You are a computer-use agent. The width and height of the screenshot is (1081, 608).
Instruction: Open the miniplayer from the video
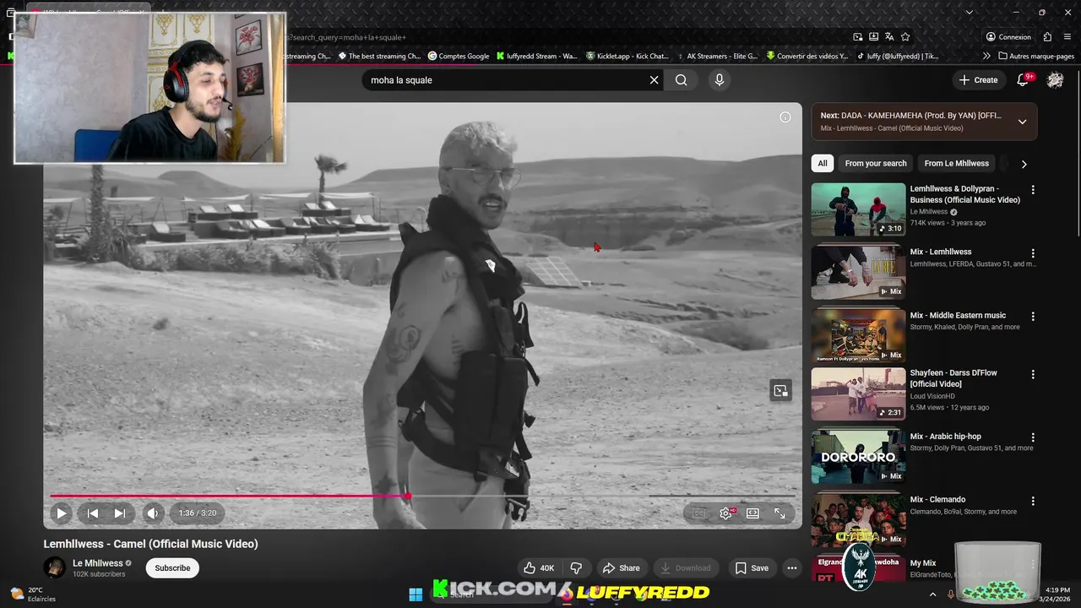780,390
